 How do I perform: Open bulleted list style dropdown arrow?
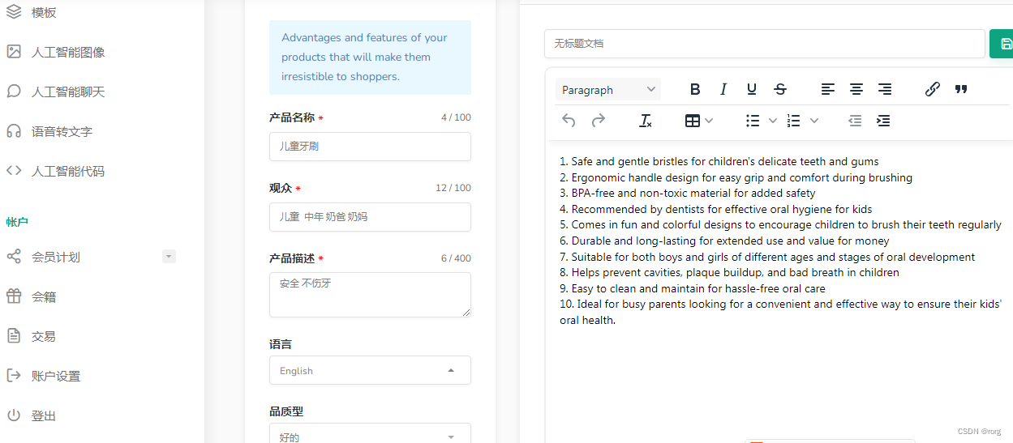coord(772,121)
